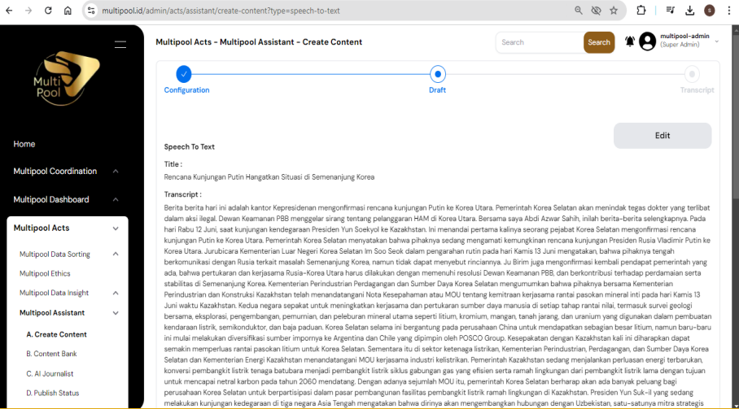Reload the page with the refresh icon

click(x=48, y=11)
